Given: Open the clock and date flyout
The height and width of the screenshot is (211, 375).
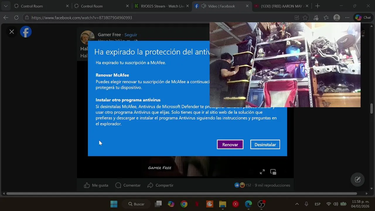Looking at the screenshot, I should [360, 204].
